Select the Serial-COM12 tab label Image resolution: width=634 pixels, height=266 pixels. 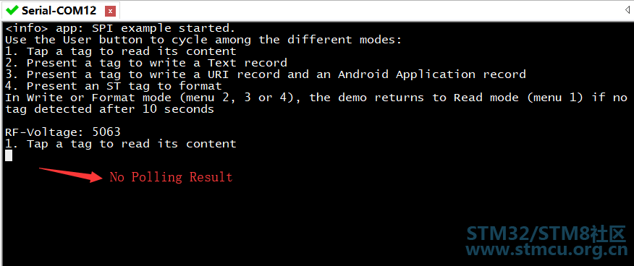(x=59, y=11)
